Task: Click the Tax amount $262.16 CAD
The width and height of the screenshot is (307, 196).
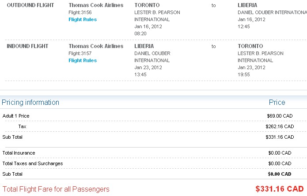Action: coord(280,126)
